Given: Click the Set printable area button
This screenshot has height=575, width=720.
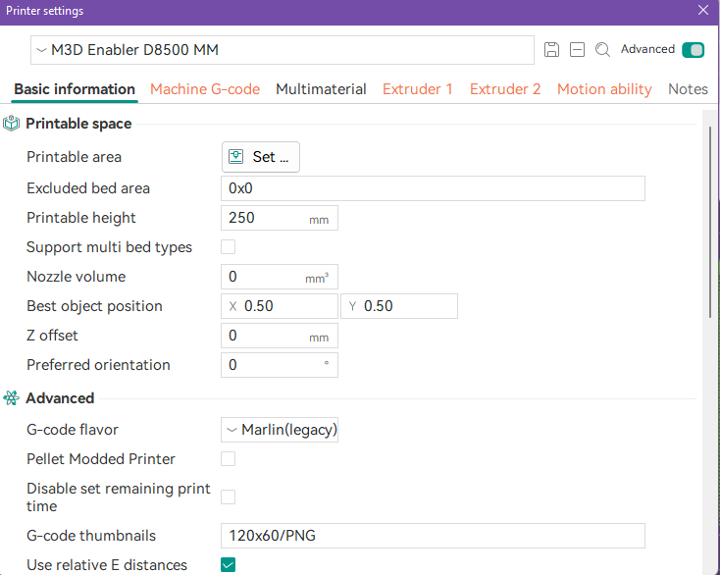Looking at the screenshot, I should click(261, 157).
